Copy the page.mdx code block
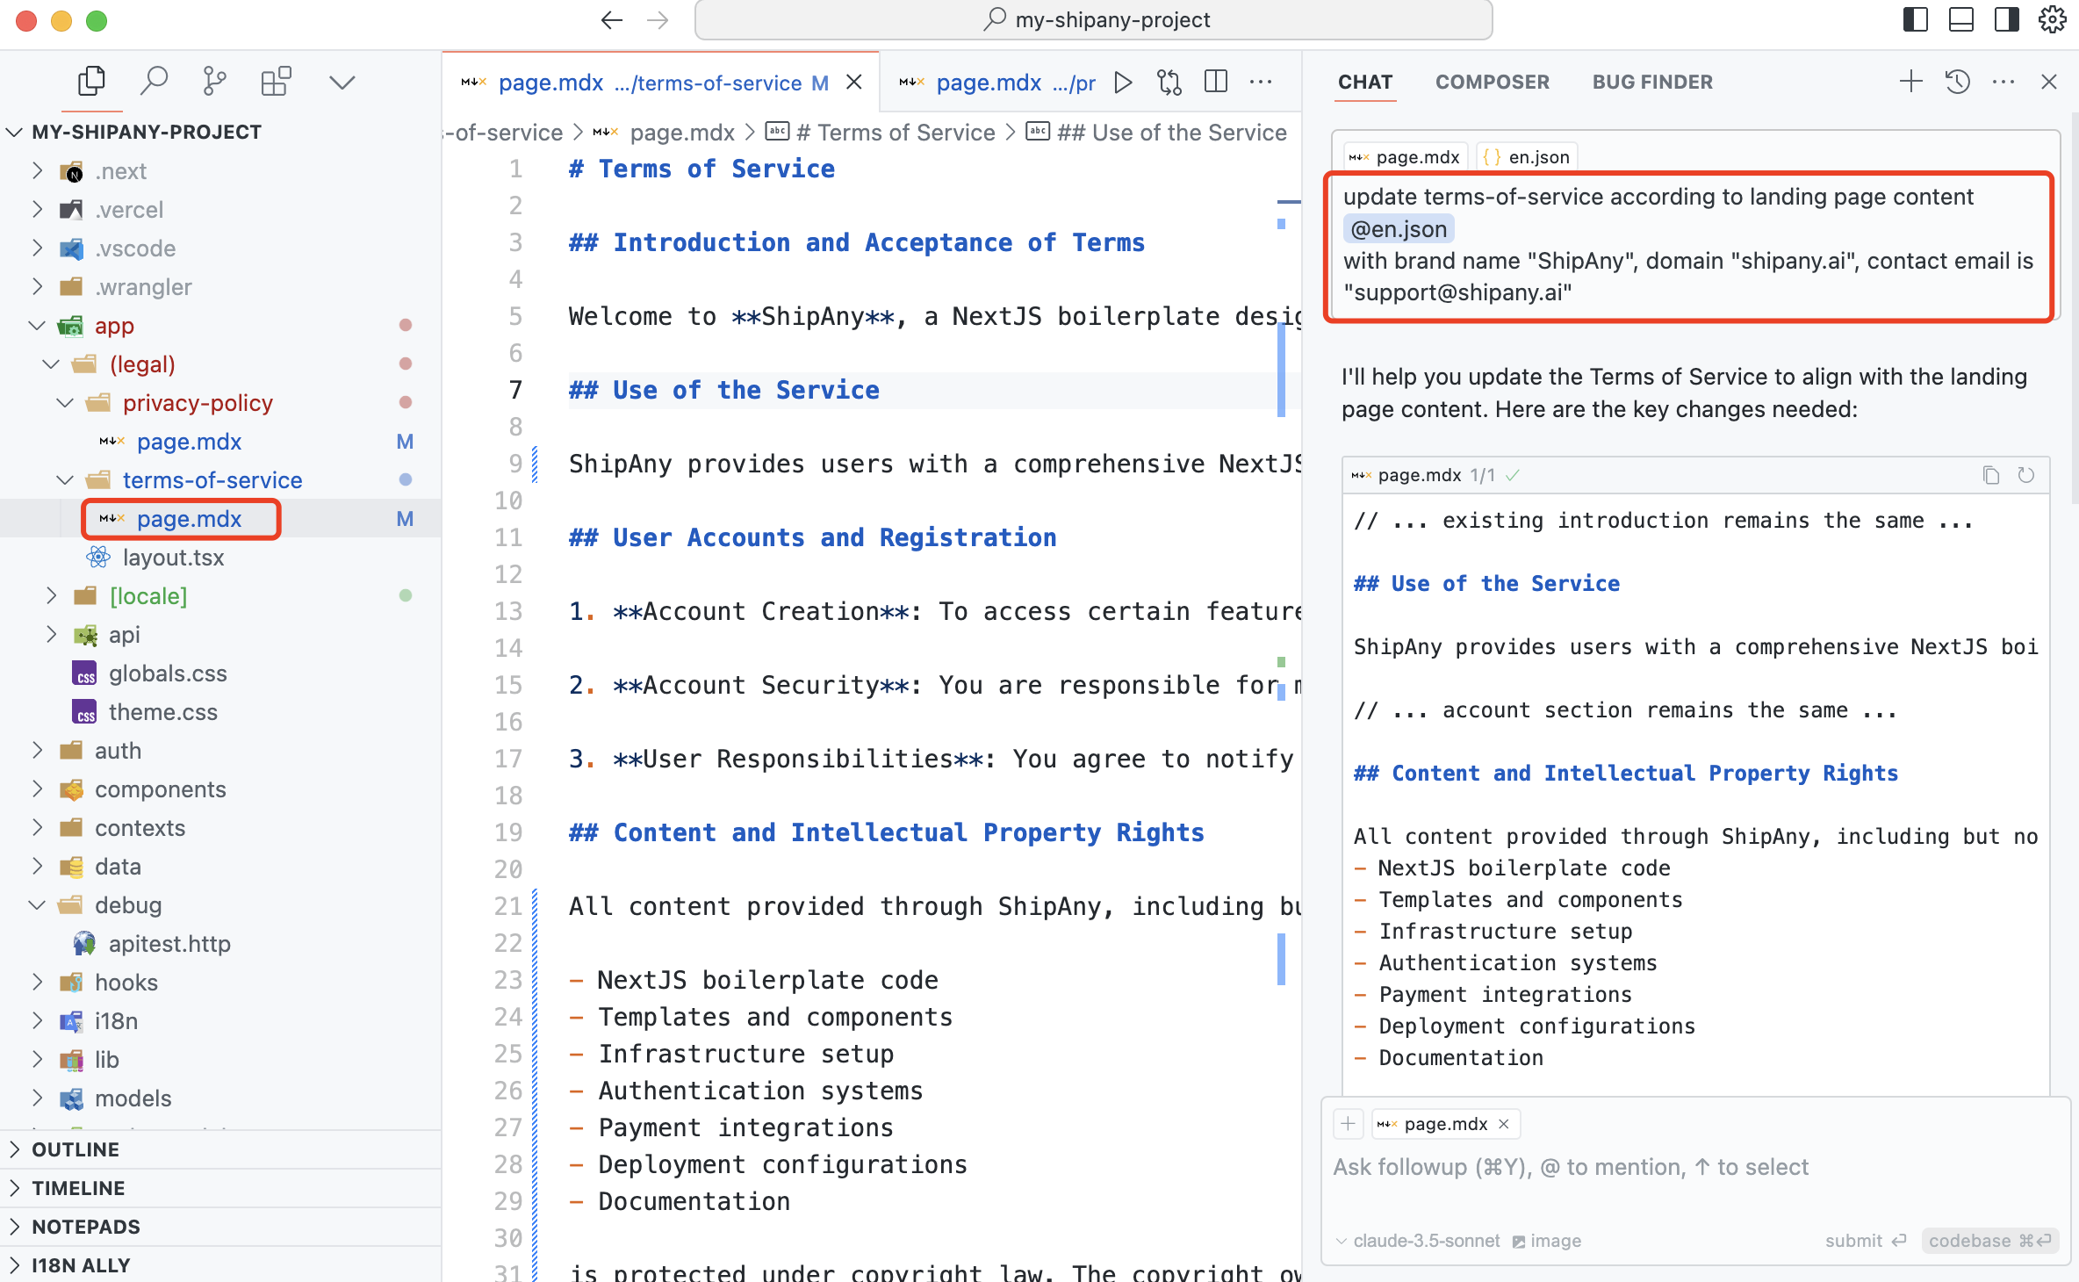The width and height of the screenshot is (2079, 1282). tap(1990, 475)
